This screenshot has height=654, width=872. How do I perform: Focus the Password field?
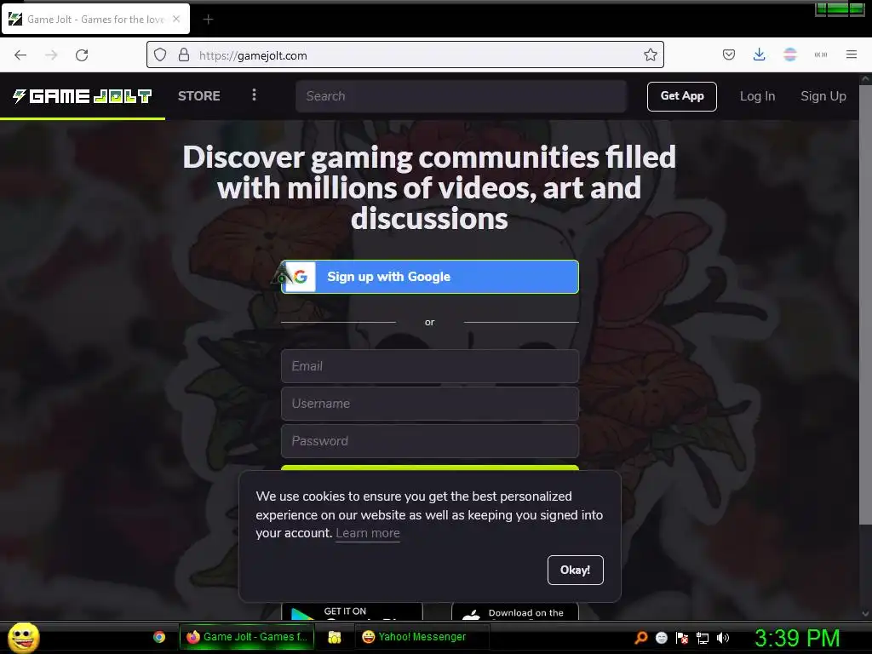click(430, 441)
